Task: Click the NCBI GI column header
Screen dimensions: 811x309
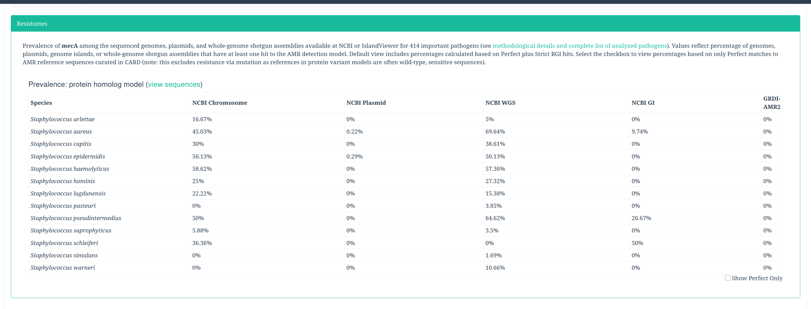Action: [x=643, y=103]
